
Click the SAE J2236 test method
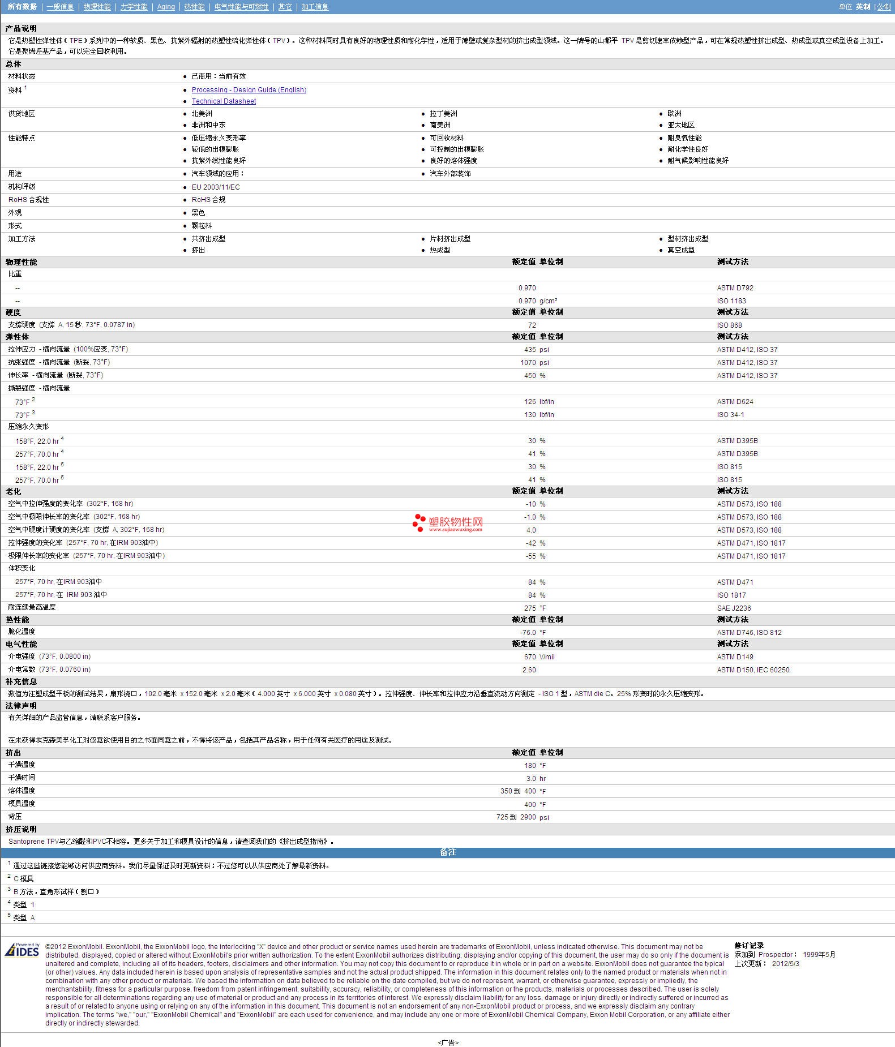pyautogui.click(x=734, y=608)
